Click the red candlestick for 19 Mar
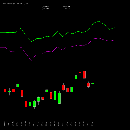The height and width of the screenshot is (130, 130). pos(5,90)
